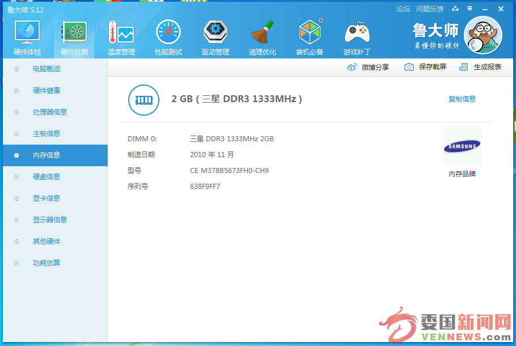
Task: Click the 序列号 label
Action: 138,187
